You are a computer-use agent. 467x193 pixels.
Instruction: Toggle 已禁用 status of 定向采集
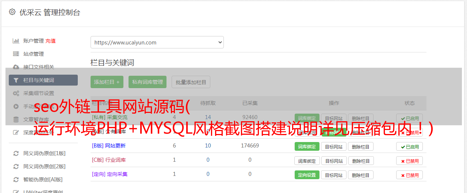pos(409,175)
